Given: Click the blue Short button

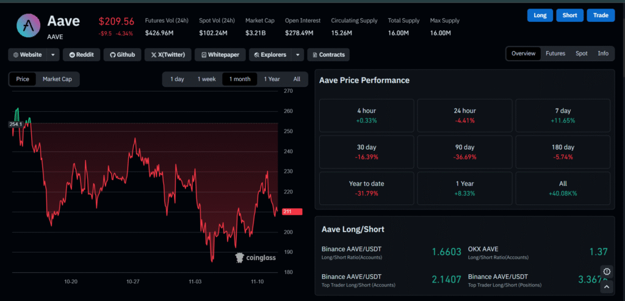Looking at the screenshot, I should (569, 15).
